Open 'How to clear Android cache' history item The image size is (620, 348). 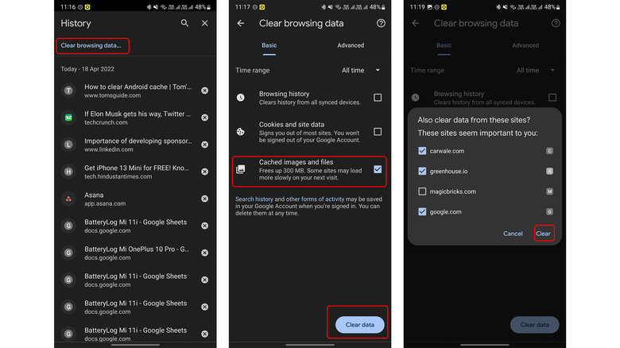[x=138, y=91]
